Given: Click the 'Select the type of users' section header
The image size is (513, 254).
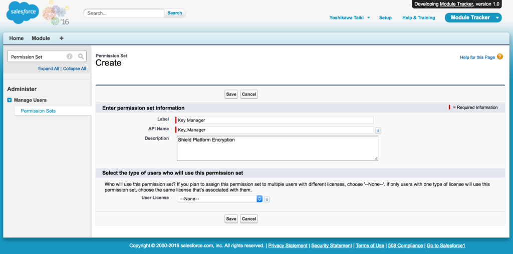Looking at the screenshot, I should pos(172,172).
